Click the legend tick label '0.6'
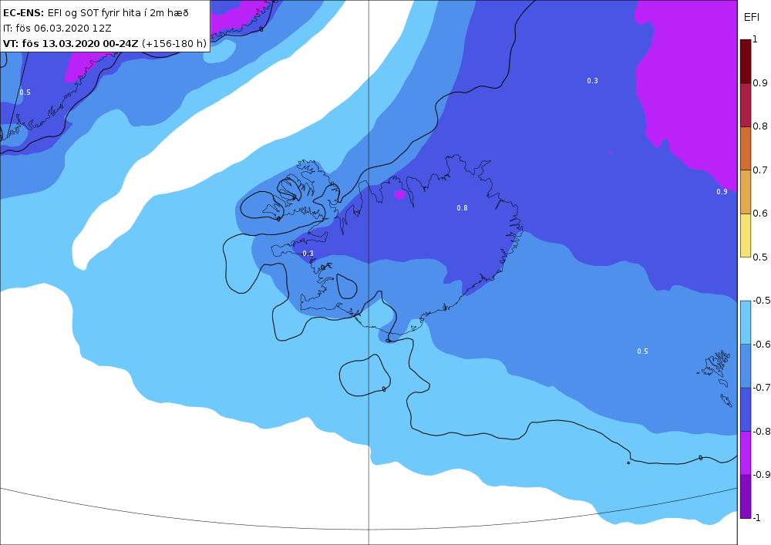Image resolution: width=771 pixels, height=545 pixels. pos(760,214)
